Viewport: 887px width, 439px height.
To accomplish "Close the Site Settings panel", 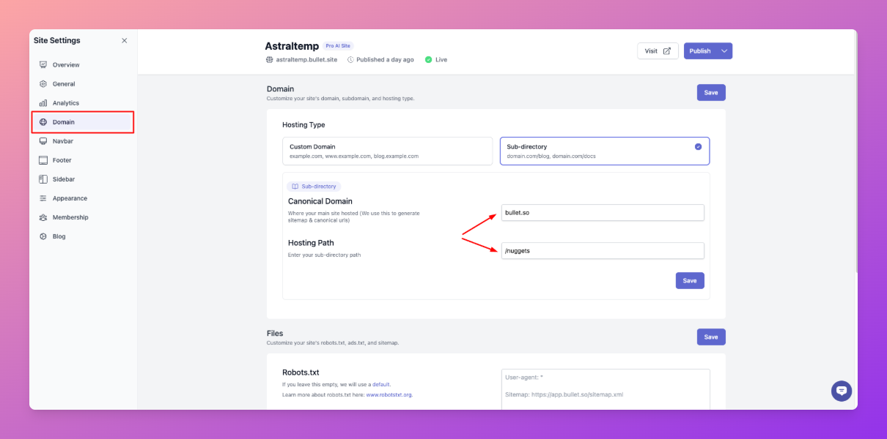I will click(124, 41).
